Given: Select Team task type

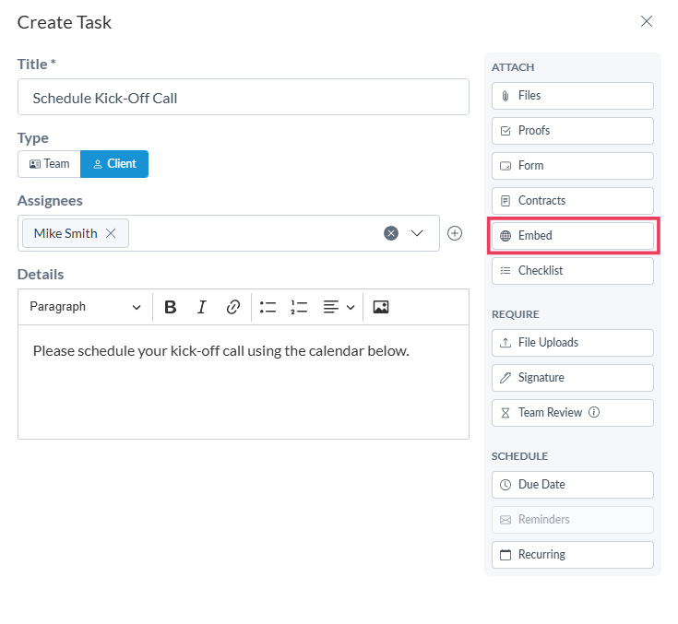Looking at the screenshot, I should (49, 164).
